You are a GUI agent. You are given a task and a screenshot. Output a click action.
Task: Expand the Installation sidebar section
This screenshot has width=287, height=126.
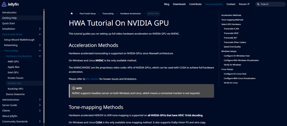point(40,29)
